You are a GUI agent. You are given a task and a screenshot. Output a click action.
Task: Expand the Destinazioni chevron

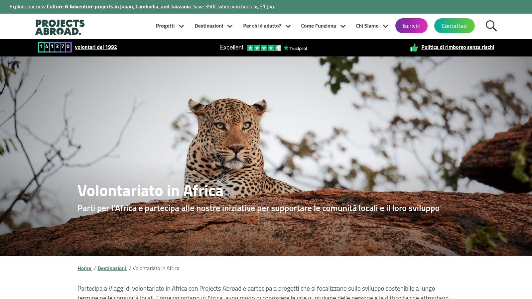(230, 26)
